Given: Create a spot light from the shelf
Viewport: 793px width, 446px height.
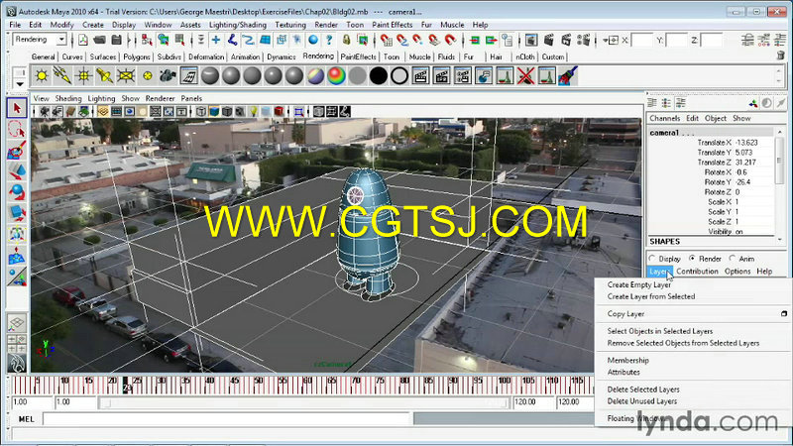Looking at the screenshot, I should click(105, 76).
